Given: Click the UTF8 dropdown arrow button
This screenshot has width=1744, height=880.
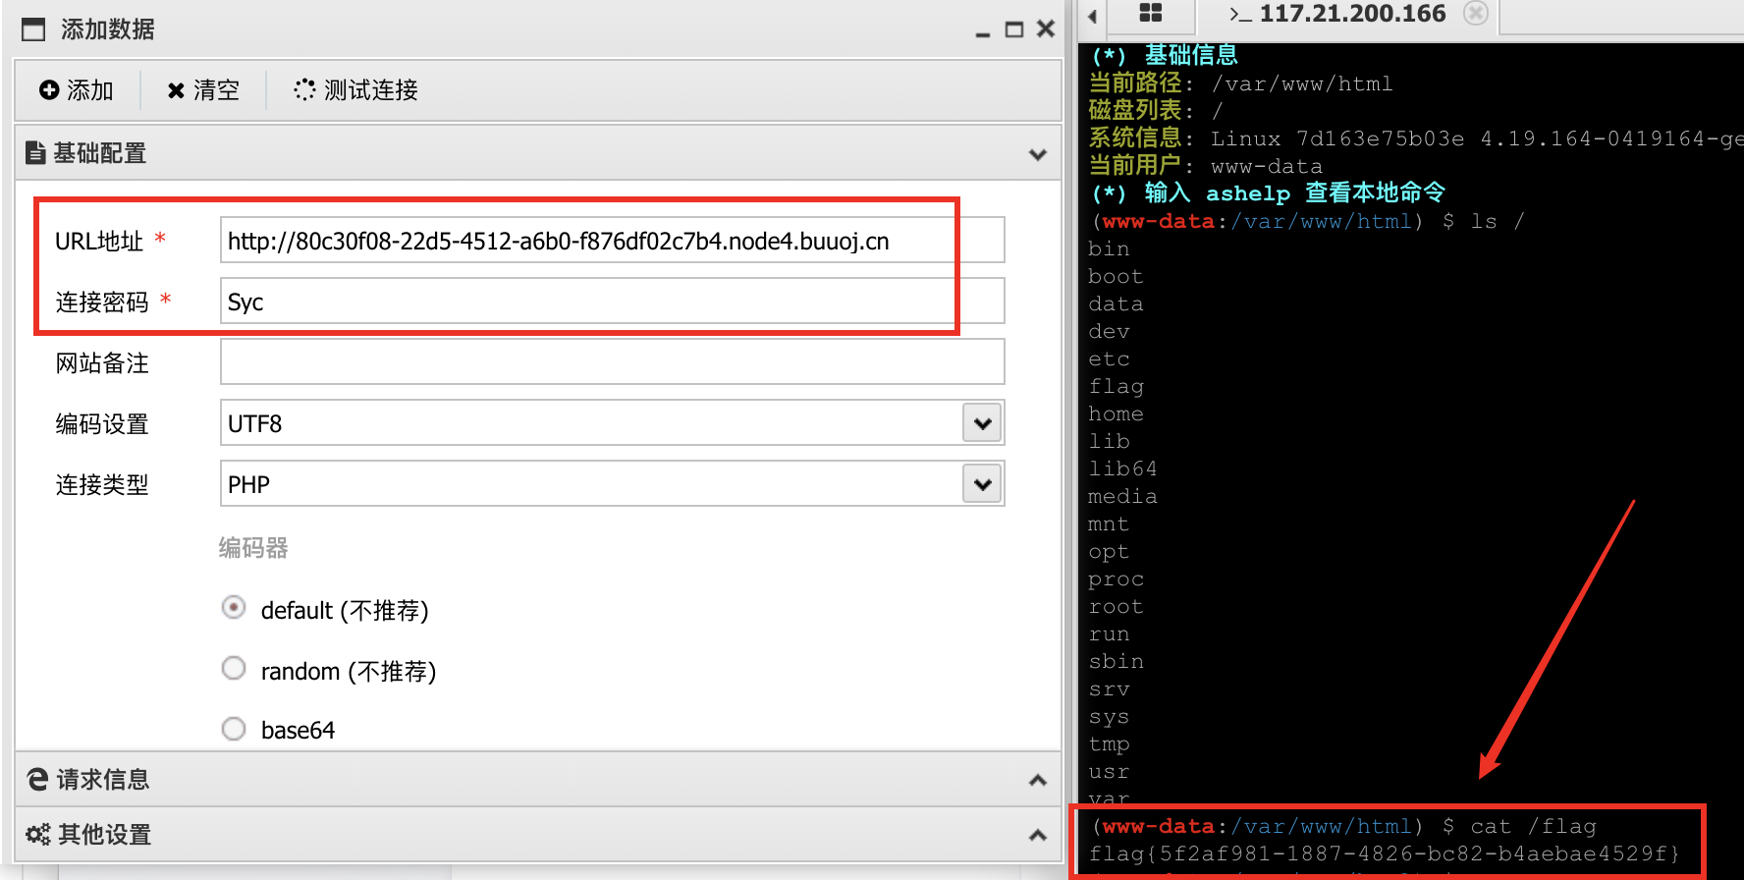Looking at the screenshot, I should coord(982,423).
